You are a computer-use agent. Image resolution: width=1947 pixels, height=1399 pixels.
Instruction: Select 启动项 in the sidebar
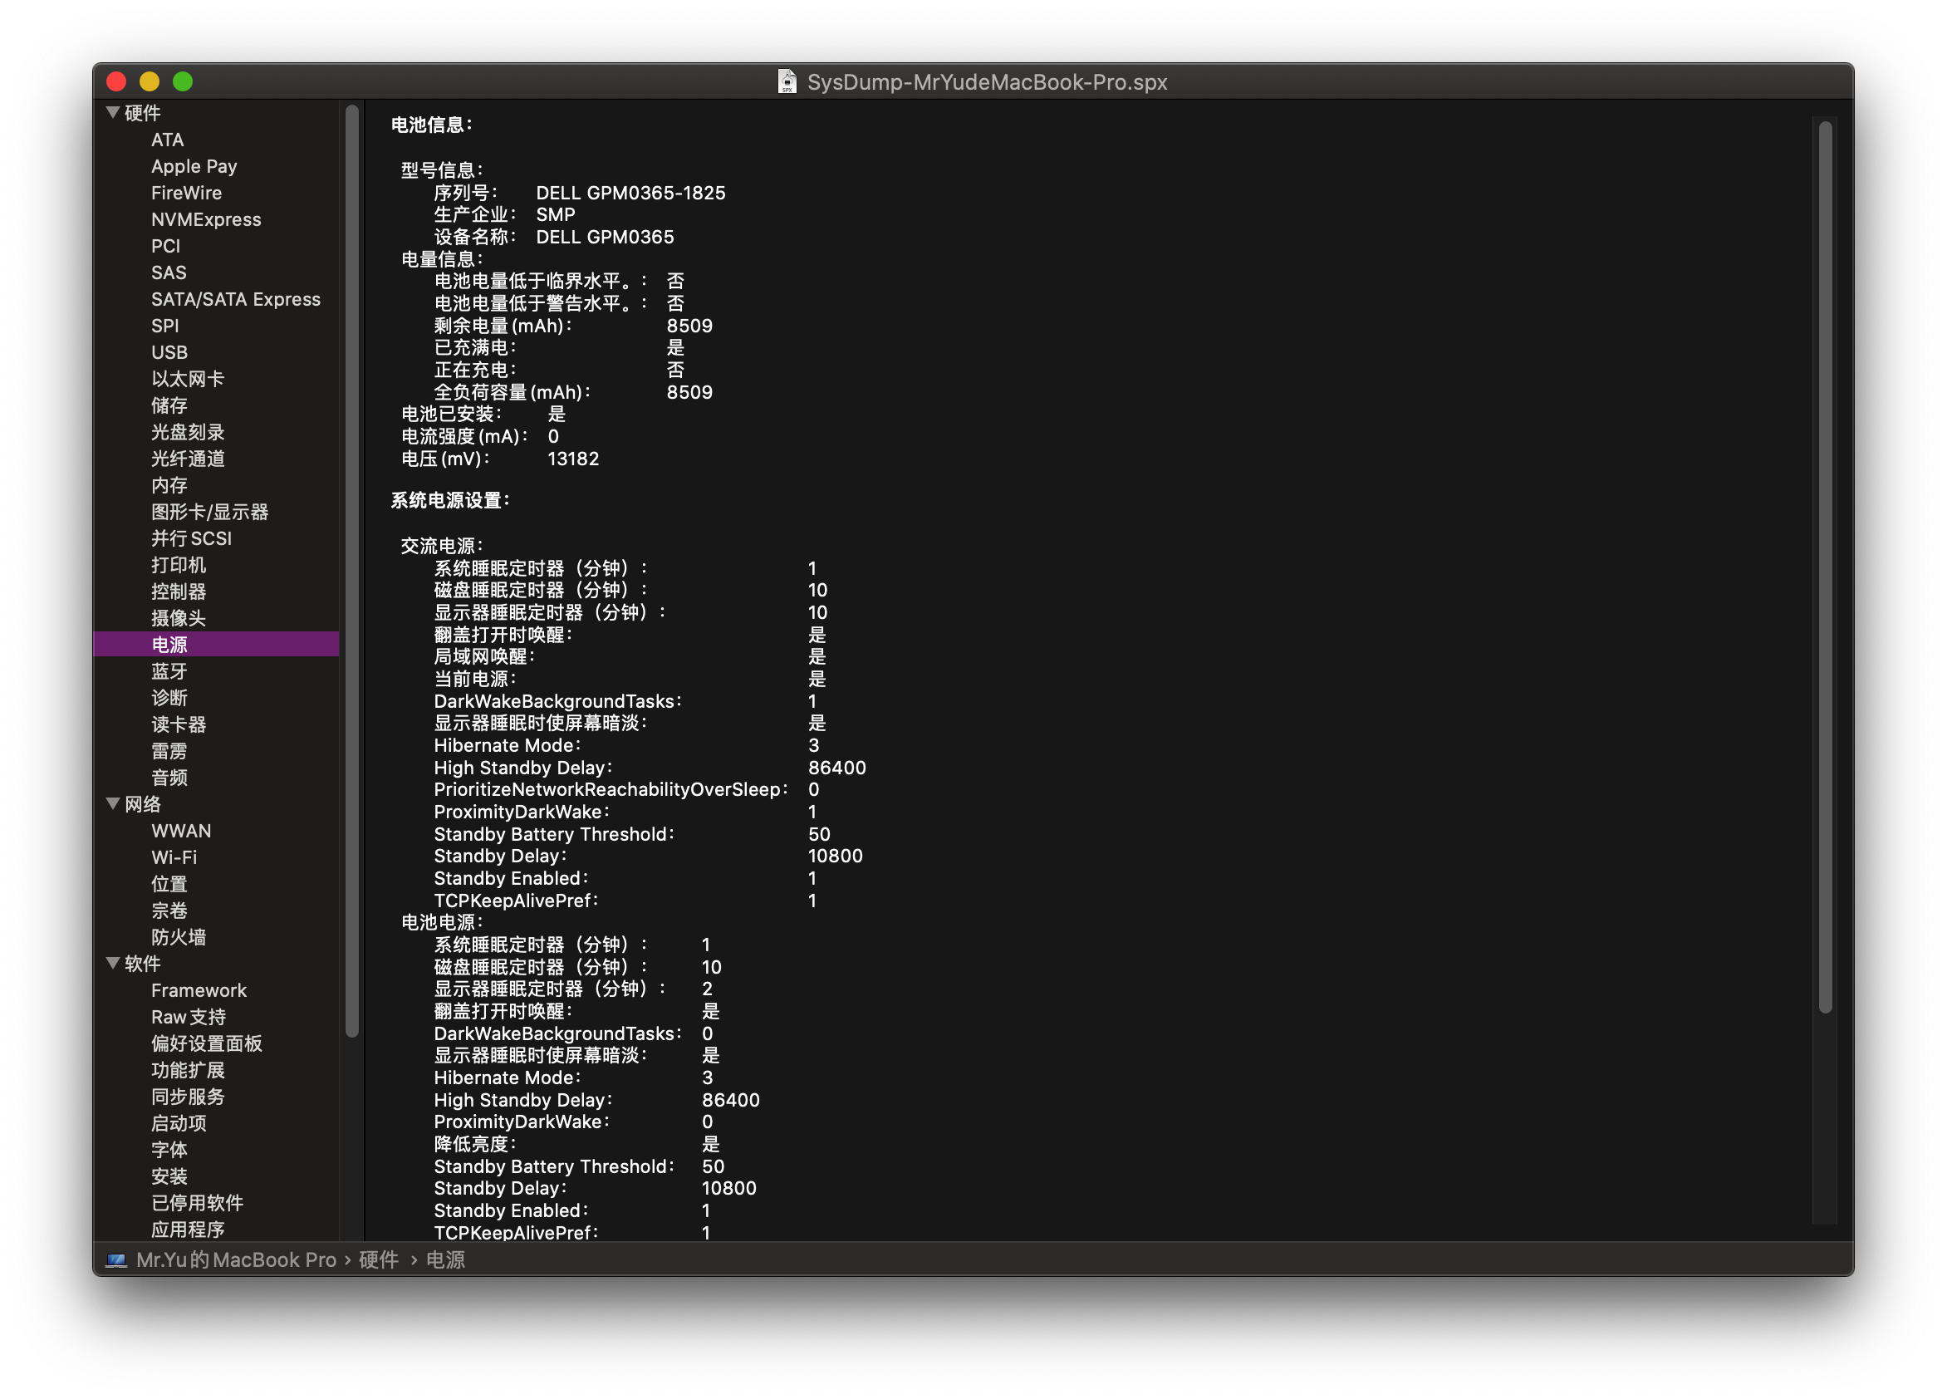coord(179,1124)
